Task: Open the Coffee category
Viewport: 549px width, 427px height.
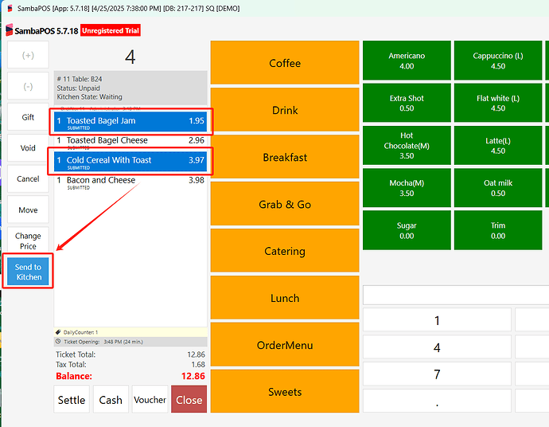Action: coord(285,63)
